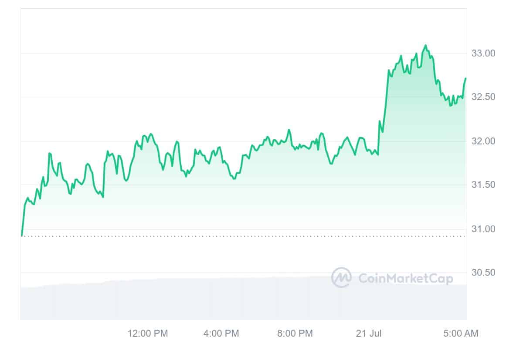Screen dimensions: 523x348
Task: Click the CoinMarketCap watermark text
Action: click(x=405, y=278)
